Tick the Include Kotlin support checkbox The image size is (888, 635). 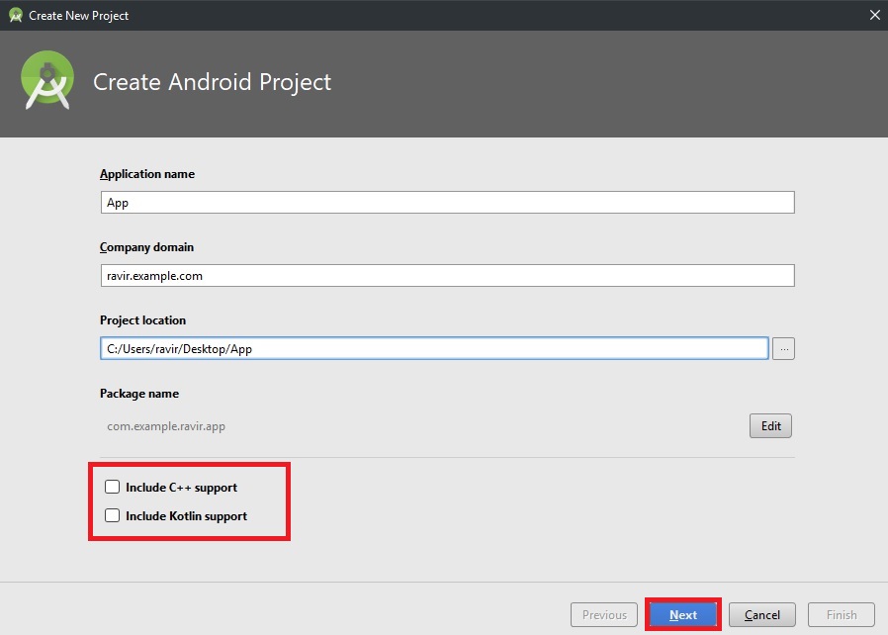(113, 515)
